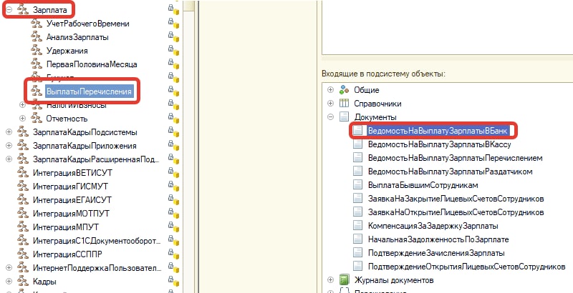The height and width of the screenshot is (293, 573).
Task: Select Удержания subsystem
Action: [67, 51]
